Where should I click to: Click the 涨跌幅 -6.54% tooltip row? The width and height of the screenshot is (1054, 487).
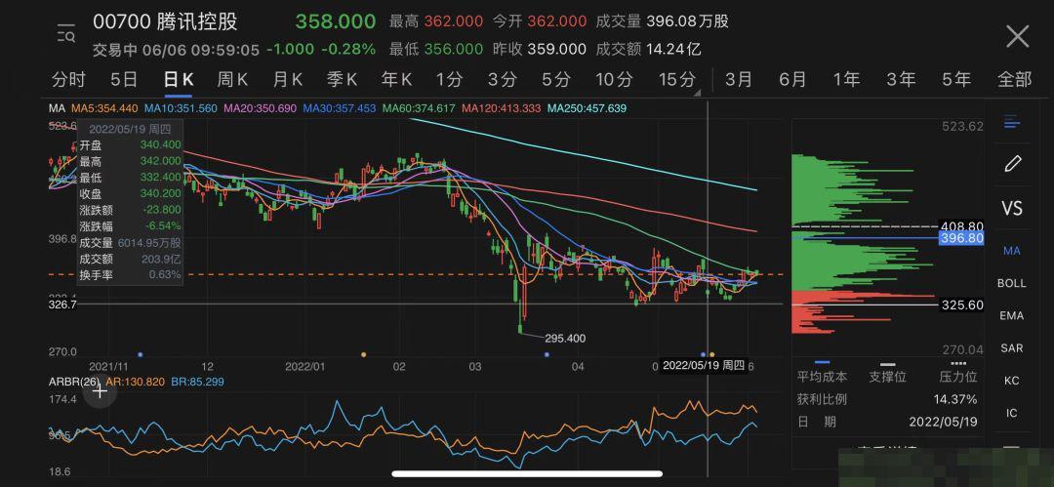click(x=130, y=226)
